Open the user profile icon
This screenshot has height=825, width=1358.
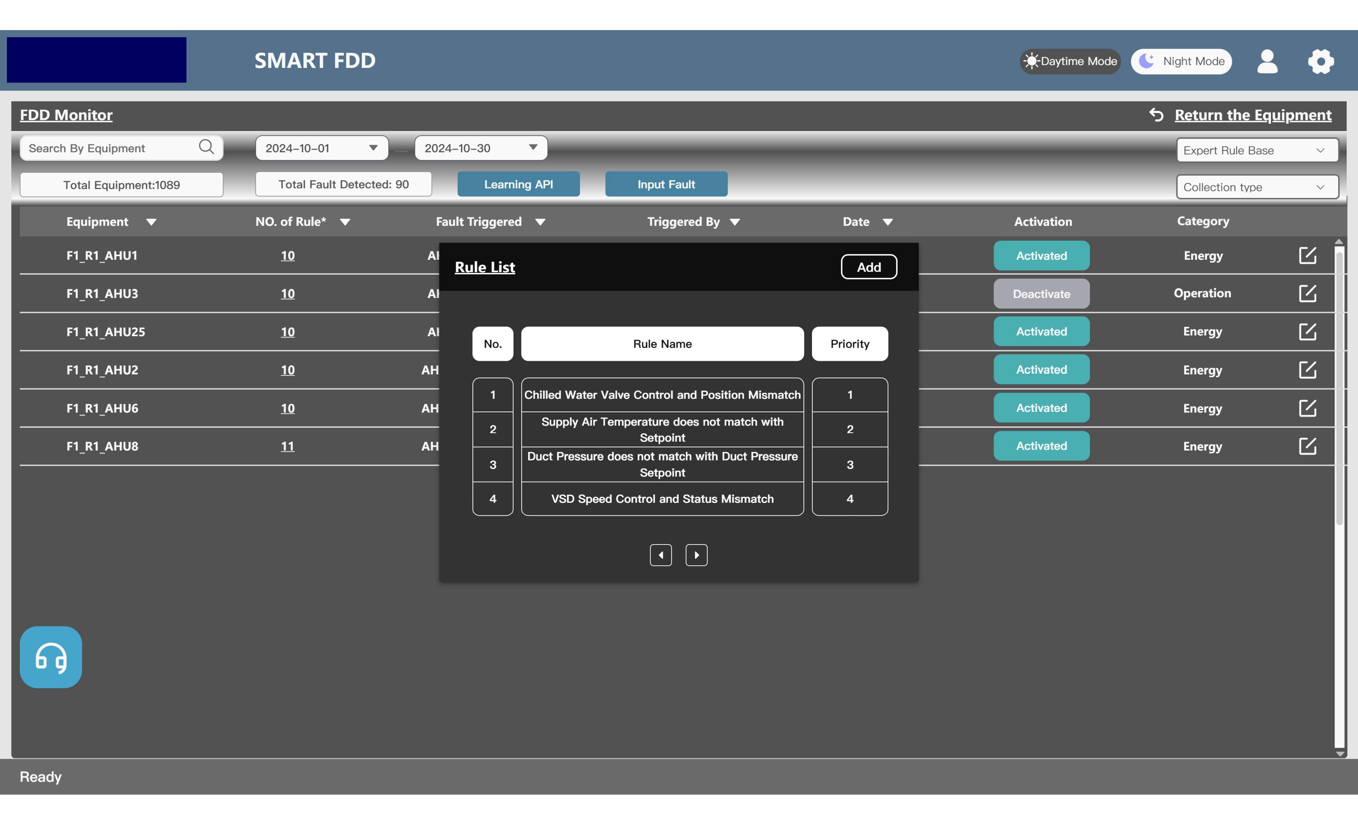point(1266,61)
